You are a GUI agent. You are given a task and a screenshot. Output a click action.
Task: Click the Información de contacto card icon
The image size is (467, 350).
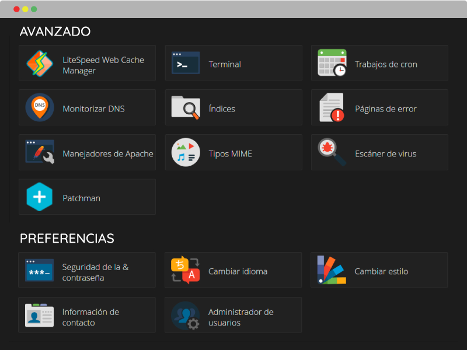39,315
